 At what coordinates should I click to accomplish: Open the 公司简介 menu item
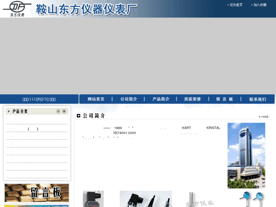click(x=128, y=99)
